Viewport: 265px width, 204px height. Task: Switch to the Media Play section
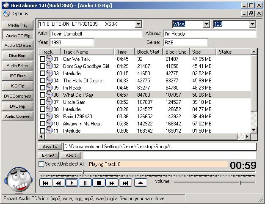tap(18, 25)
